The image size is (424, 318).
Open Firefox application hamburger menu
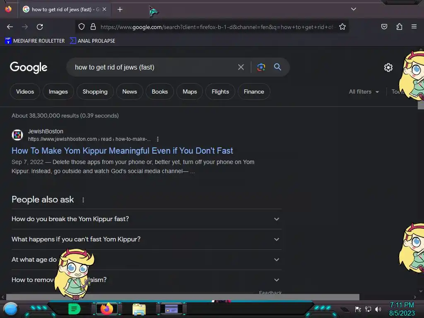(414, 26)
